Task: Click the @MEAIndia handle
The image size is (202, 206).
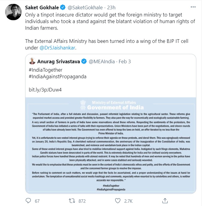Action: pos(102,61)
